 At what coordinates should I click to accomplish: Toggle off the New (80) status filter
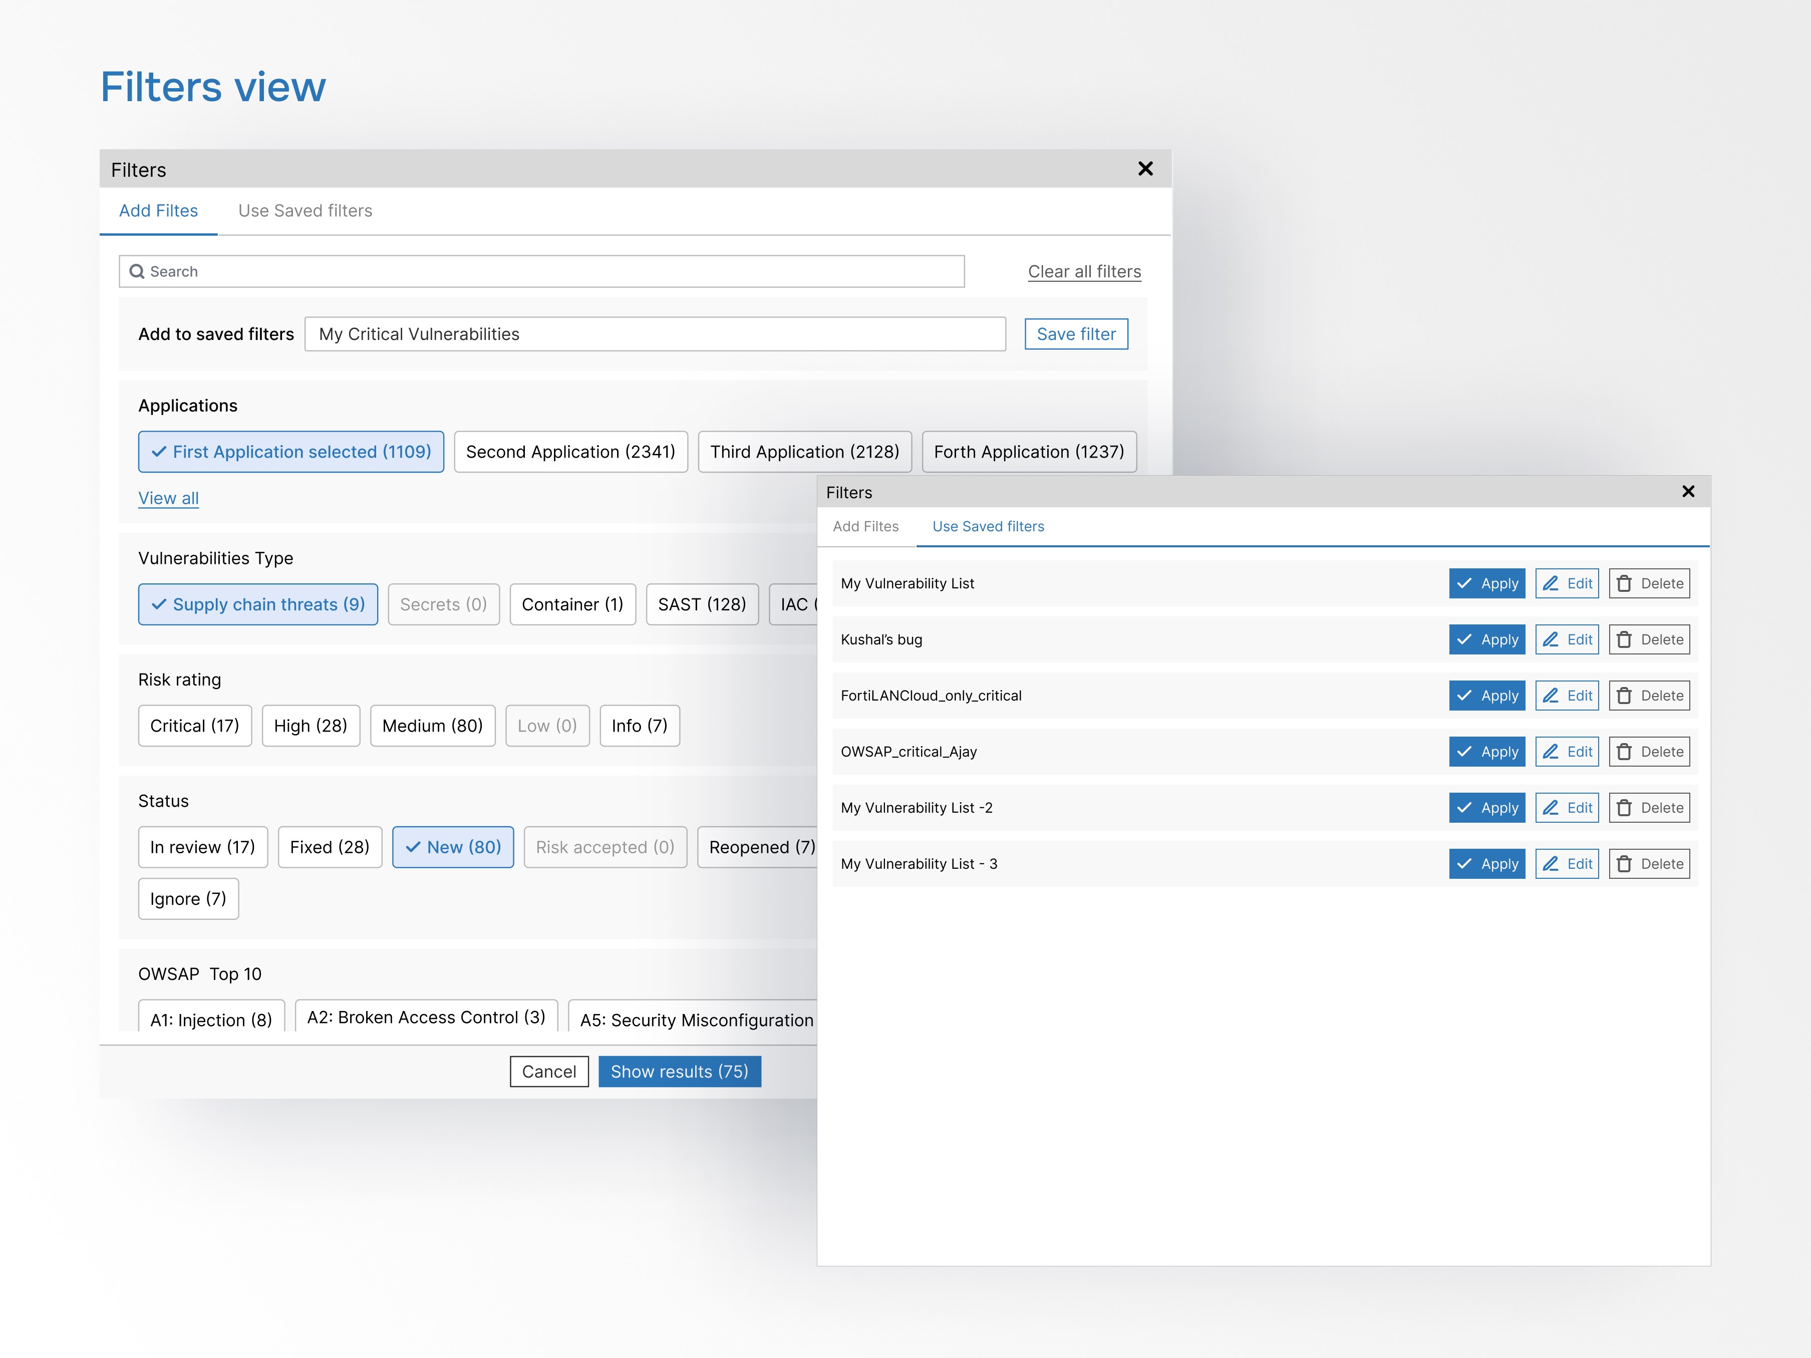click(453, 847)
